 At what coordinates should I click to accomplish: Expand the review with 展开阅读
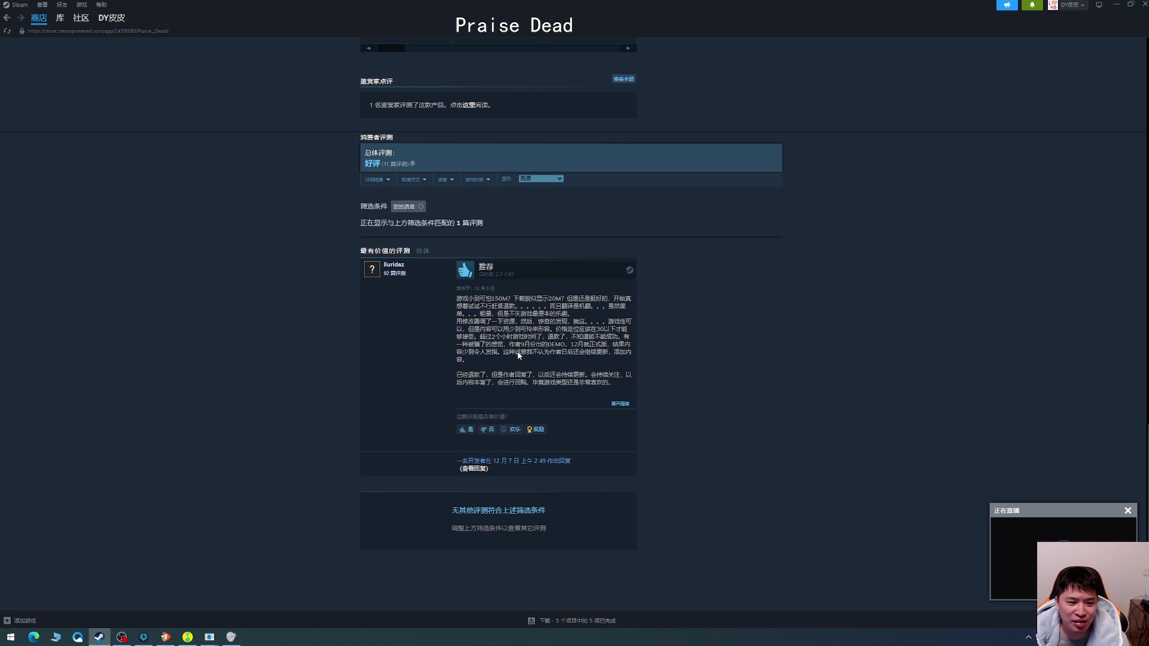pos(620,404)
